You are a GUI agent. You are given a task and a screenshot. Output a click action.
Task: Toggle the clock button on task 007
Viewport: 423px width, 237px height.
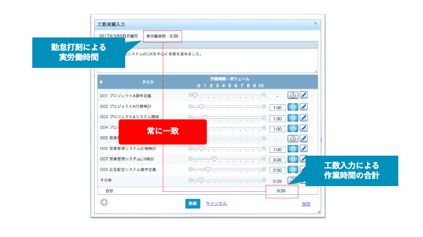[x=292, y=159]
